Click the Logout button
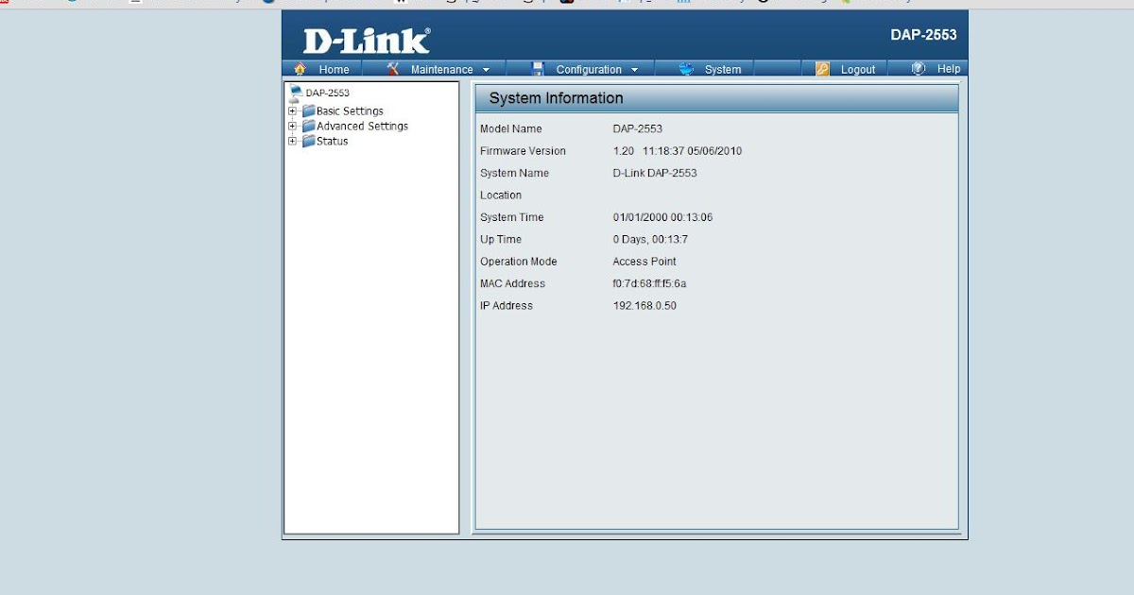Screen dimensions: 1134x595 click(x=858, y=68)
